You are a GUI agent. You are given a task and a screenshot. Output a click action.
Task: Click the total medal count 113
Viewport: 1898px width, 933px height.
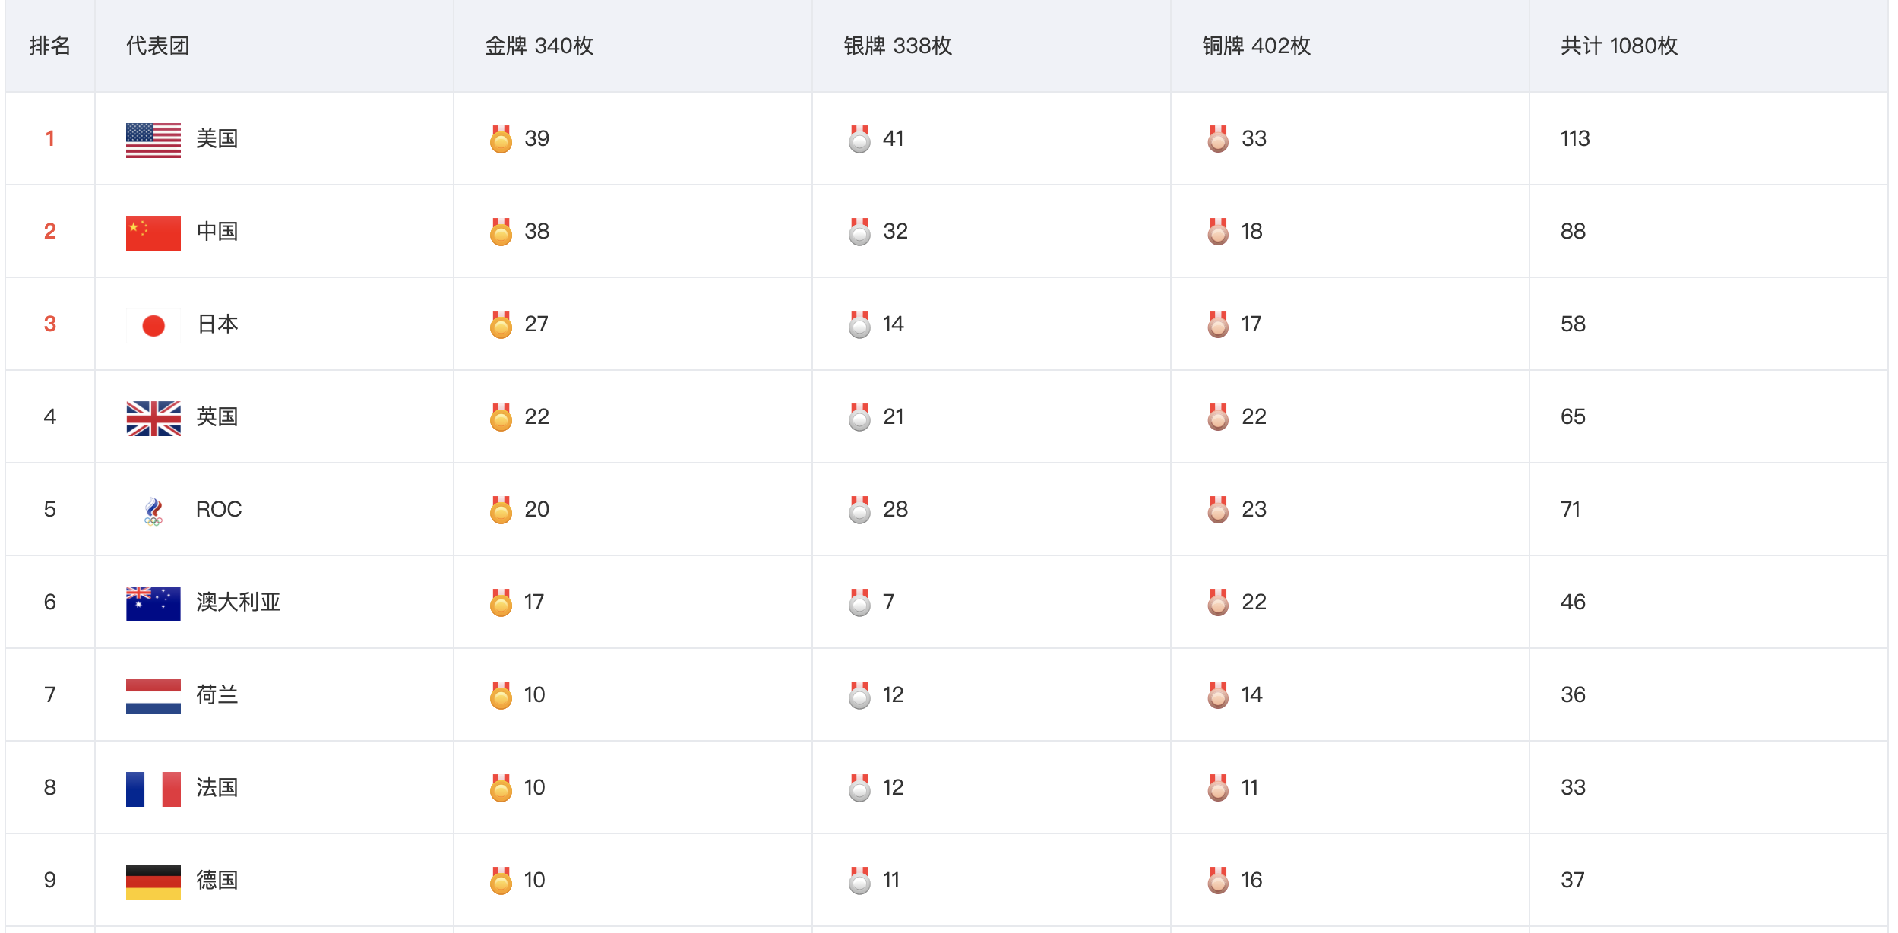click(x=1574, y=139)
